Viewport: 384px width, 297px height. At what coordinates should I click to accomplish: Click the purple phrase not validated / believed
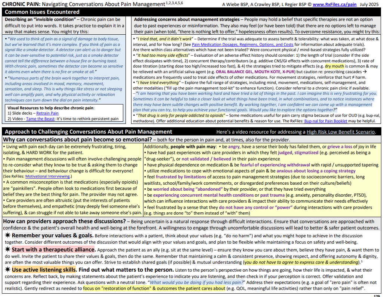click(206, 159)
